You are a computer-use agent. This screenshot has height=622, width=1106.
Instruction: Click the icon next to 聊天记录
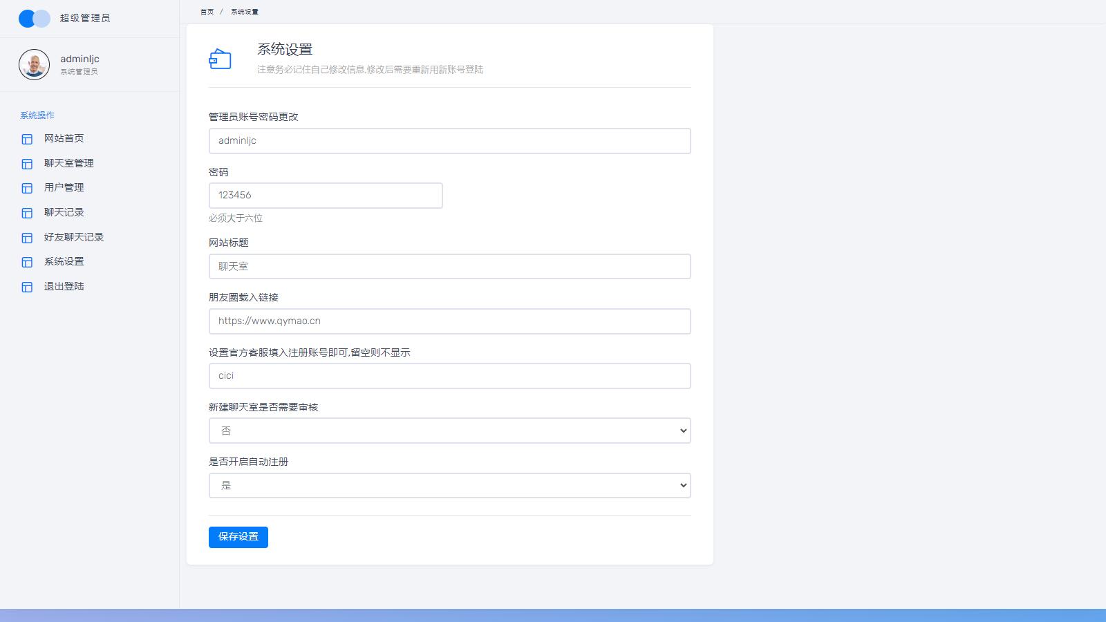coord(27,213)
